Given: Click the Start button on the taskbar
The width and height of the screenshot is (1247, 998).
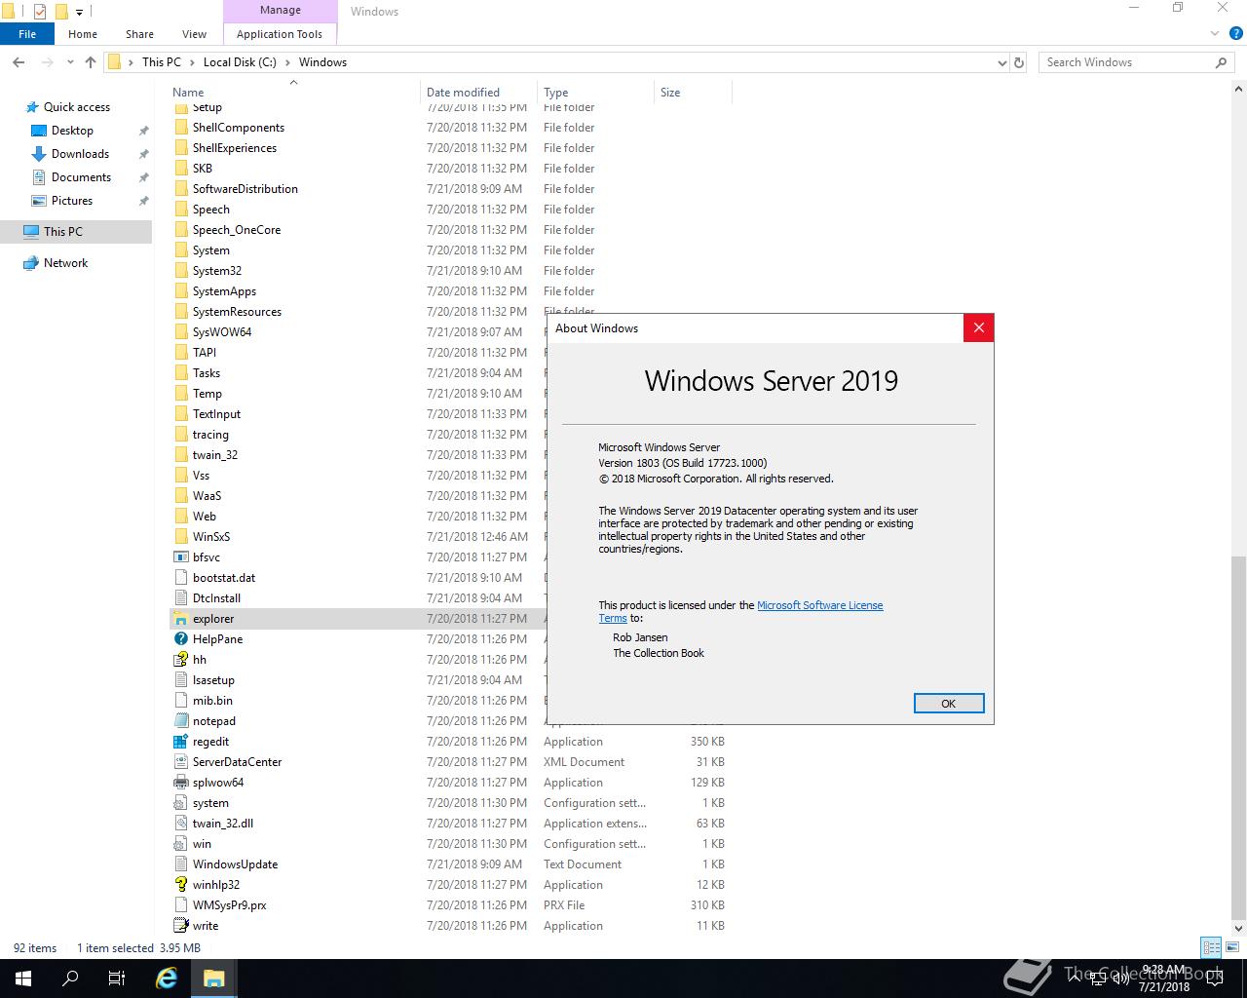Looking at the screenshot, I should tap(23, 979).
